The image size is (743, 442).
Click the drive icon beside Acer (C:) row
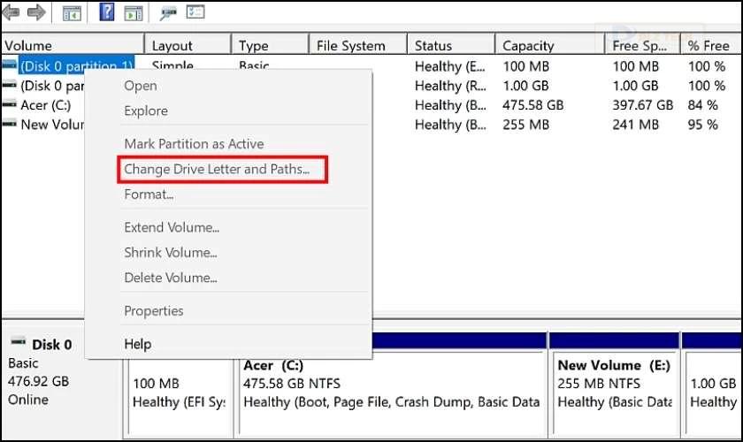[x=10, y=104]
